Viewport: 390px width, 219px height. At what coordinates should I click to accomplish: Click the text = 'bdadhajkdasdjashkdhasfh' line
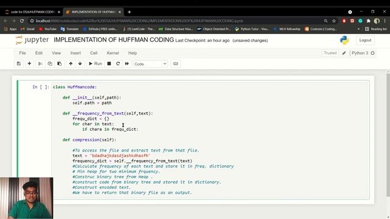coord(112,156)
